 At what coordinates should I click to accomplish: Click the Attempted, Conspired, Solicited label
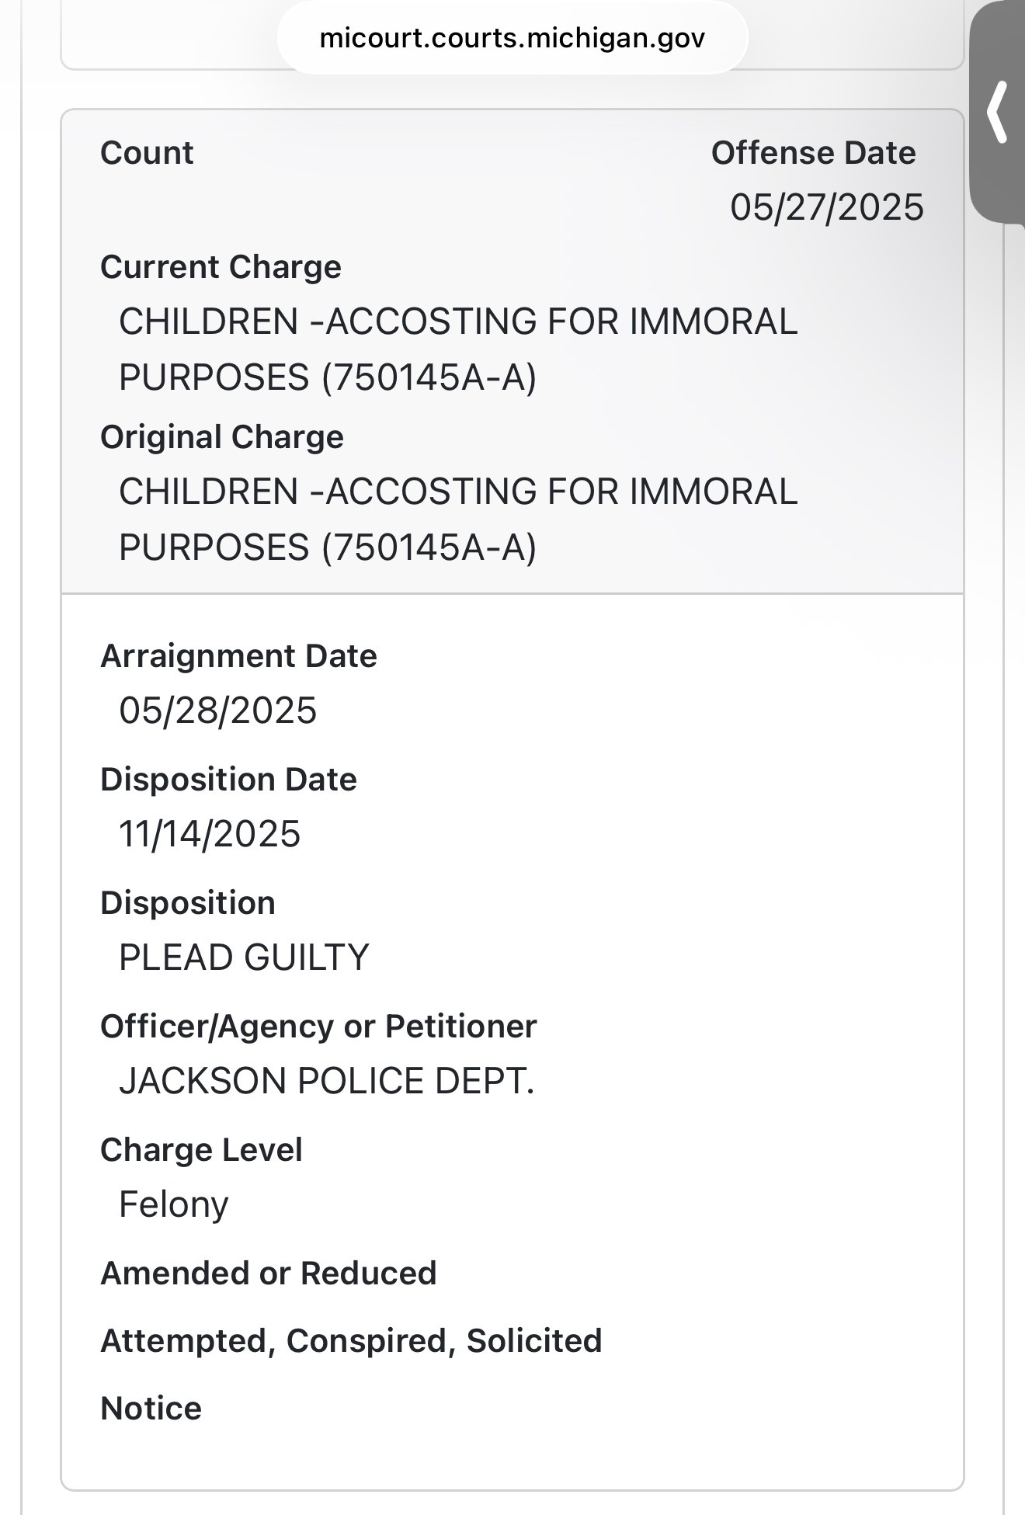(351, 1341)
